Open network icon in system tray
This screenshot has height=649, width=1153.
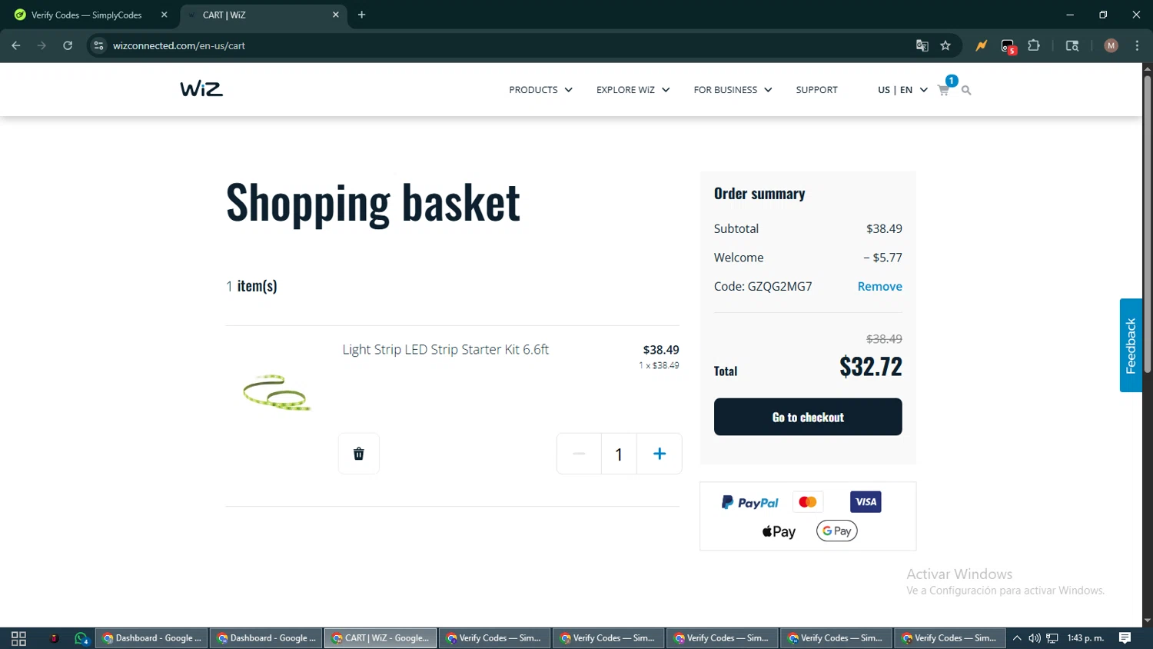(x=1052, y=638)
